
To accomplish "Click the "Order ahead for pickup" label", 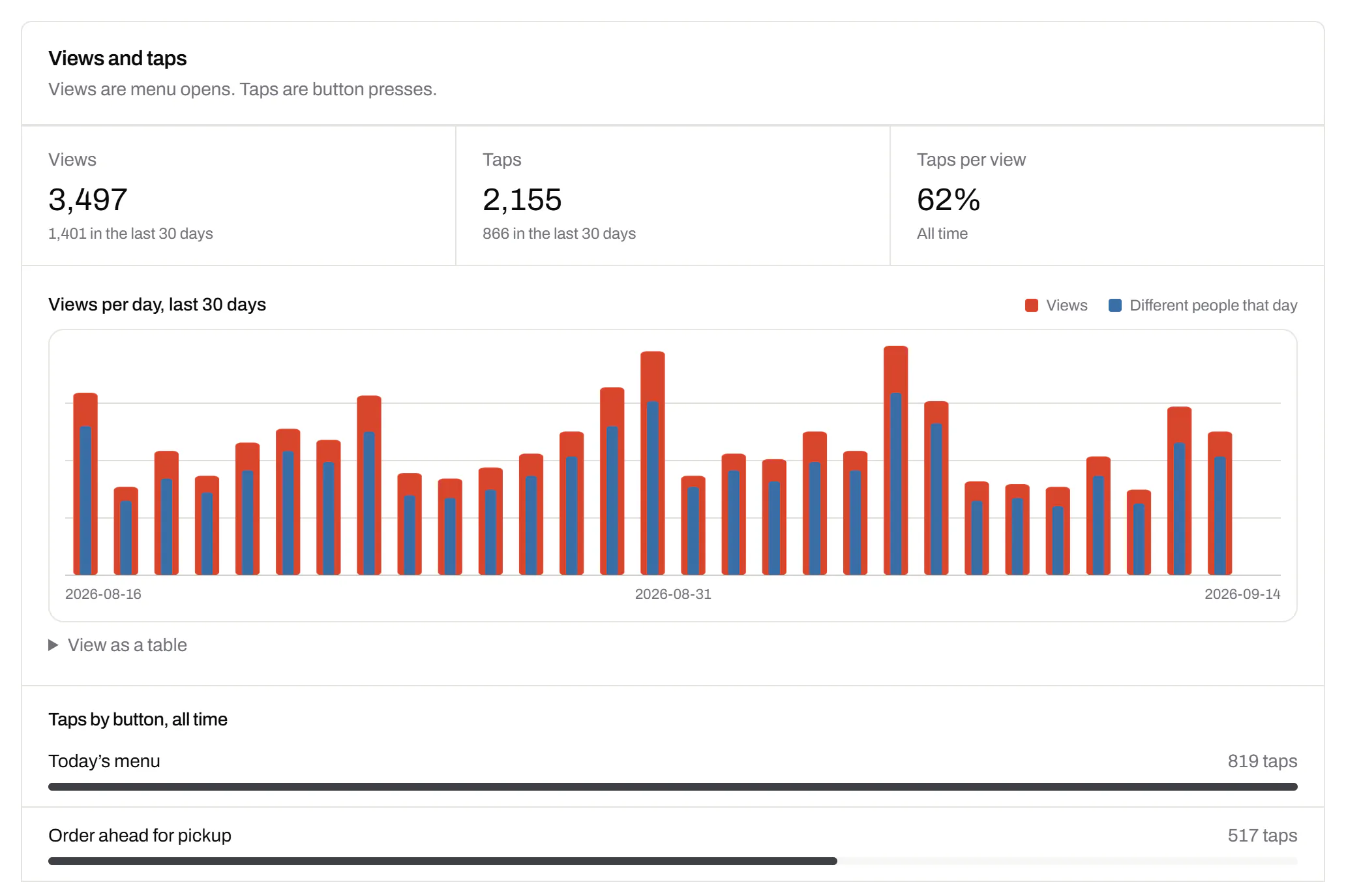I will [x=140, y=836].
